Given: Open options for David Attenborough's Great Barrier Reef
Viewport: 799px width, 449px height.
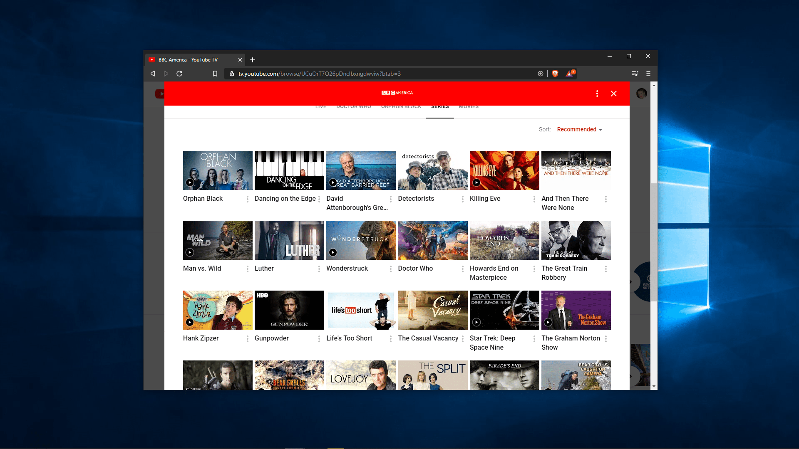Looking at the screenshot, I should point(391,199).
